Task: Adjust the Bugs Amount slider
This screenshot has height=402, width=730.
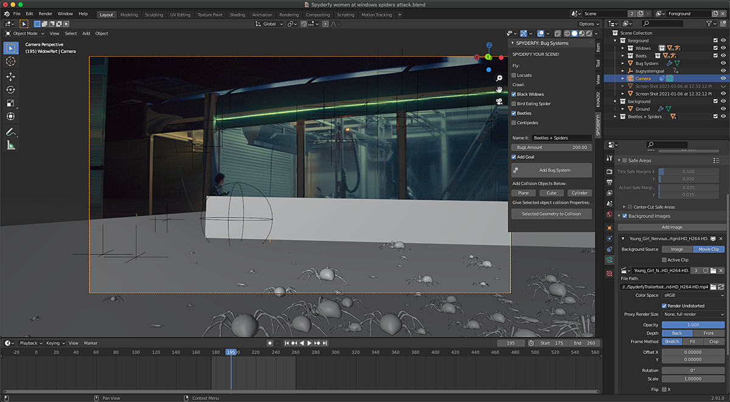Action: coord(551,147)
